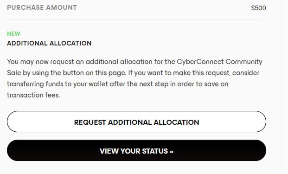Click the Request Additional Allocation button

pyautogui.click(x=136, y=122)
